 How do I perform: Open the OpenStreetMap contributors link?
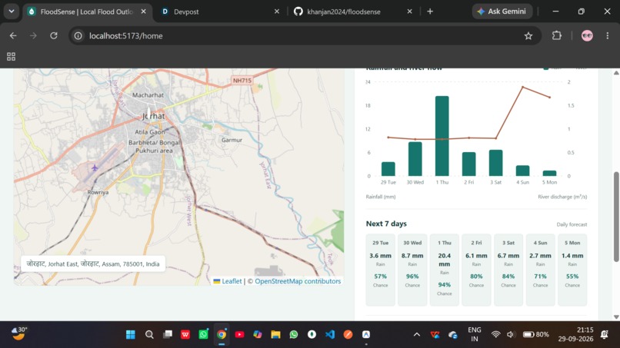[298, 281]
